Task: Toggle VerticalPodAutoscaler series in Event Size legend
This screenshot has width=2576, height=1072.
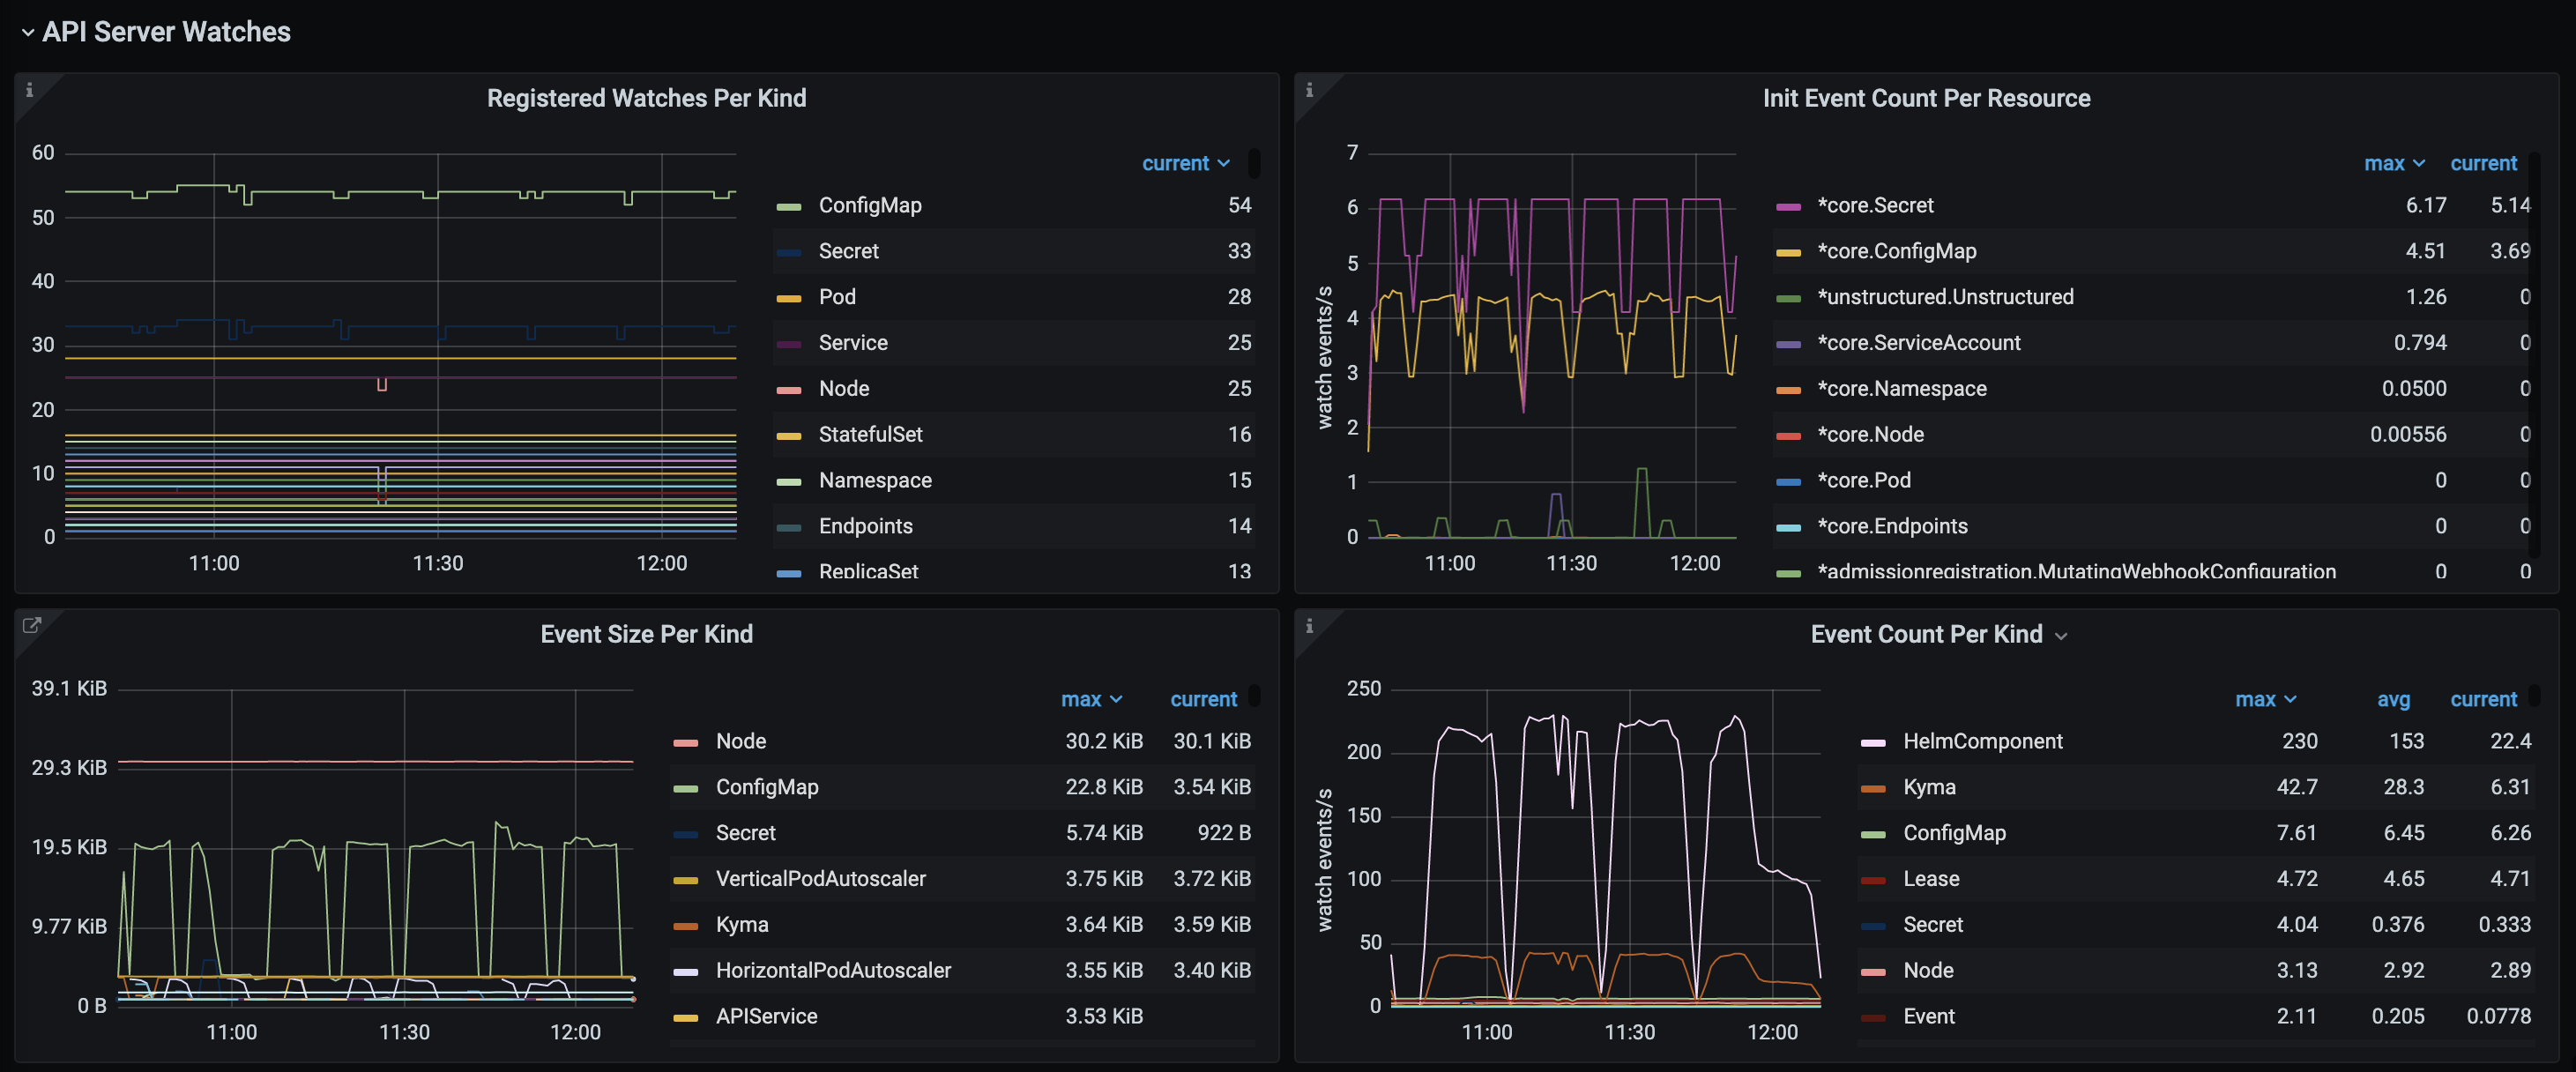Action: (820, 878)
